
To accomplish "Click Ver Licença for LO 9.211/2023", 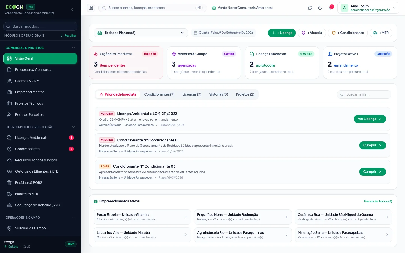I will (x=370, y=119).
